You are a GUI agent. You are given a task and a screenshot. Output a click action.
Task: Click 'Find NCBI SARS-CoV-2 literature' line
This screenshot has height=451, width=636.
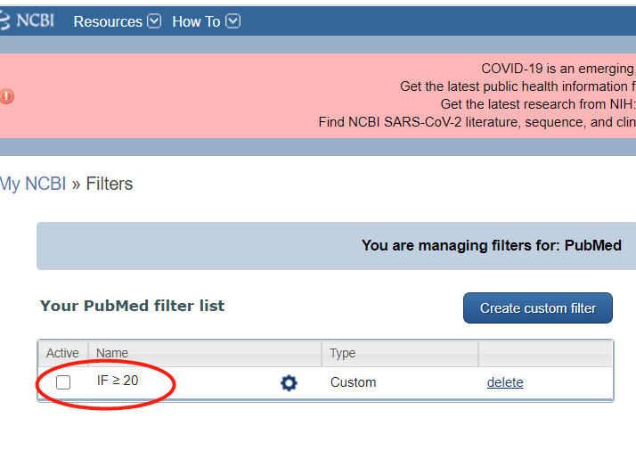pos(477,122)
